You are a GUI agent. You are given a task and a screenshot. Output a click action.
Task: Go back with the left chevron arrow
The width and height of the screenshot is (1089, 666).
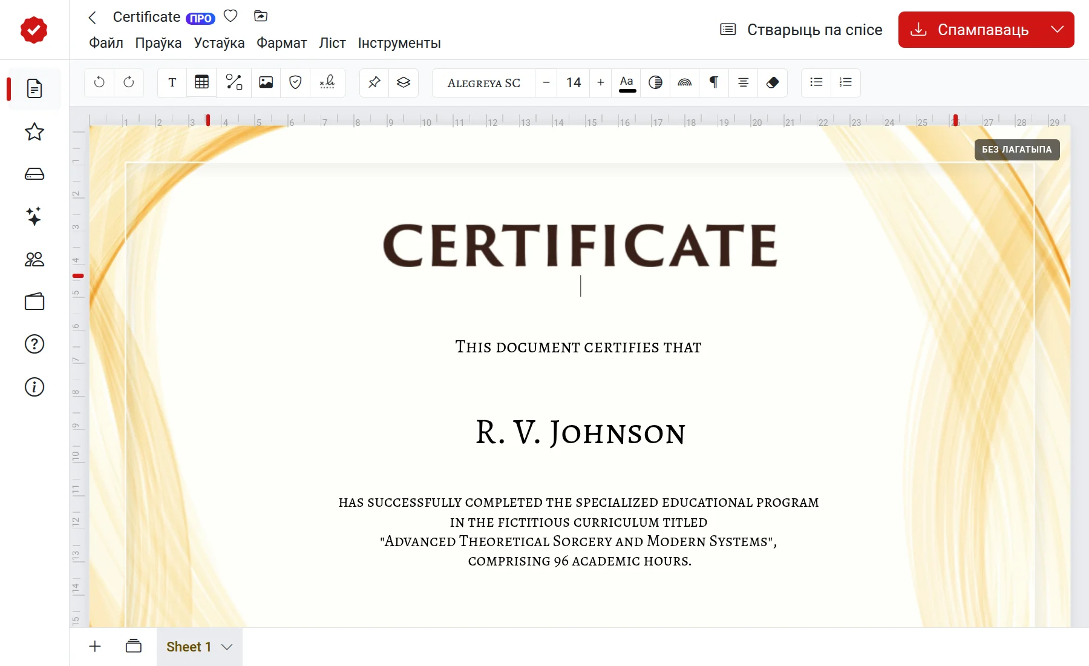93,18
